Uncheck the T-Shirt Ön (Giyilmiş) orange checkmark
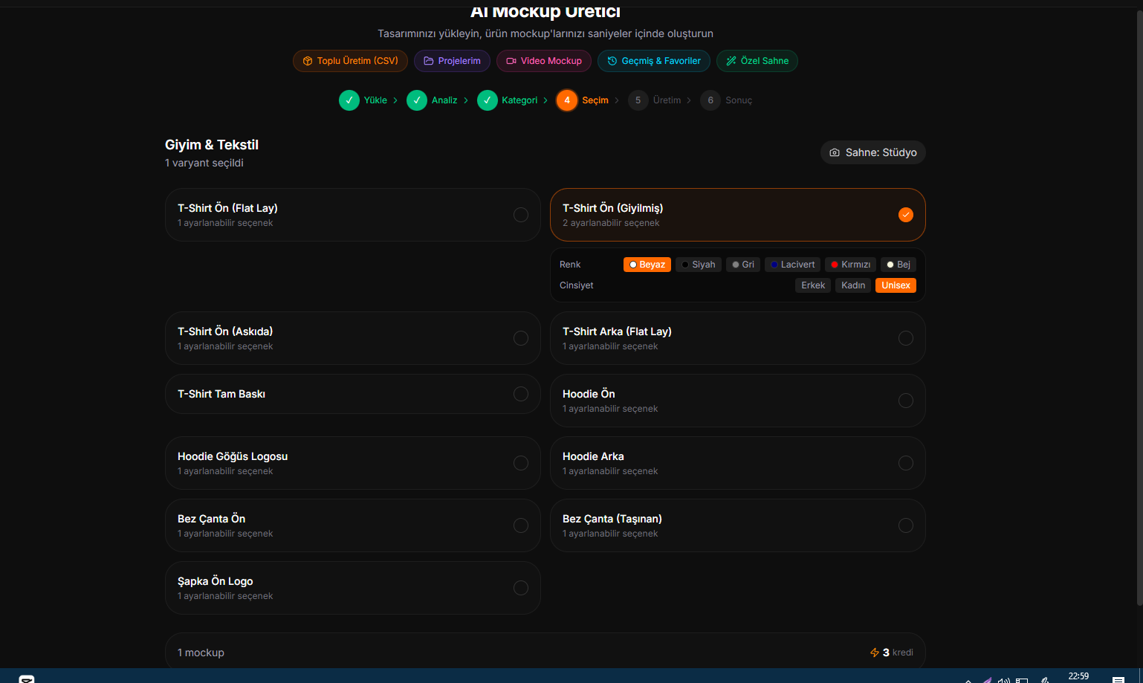The image size is (1143, 683). click(x=906, y=215)
